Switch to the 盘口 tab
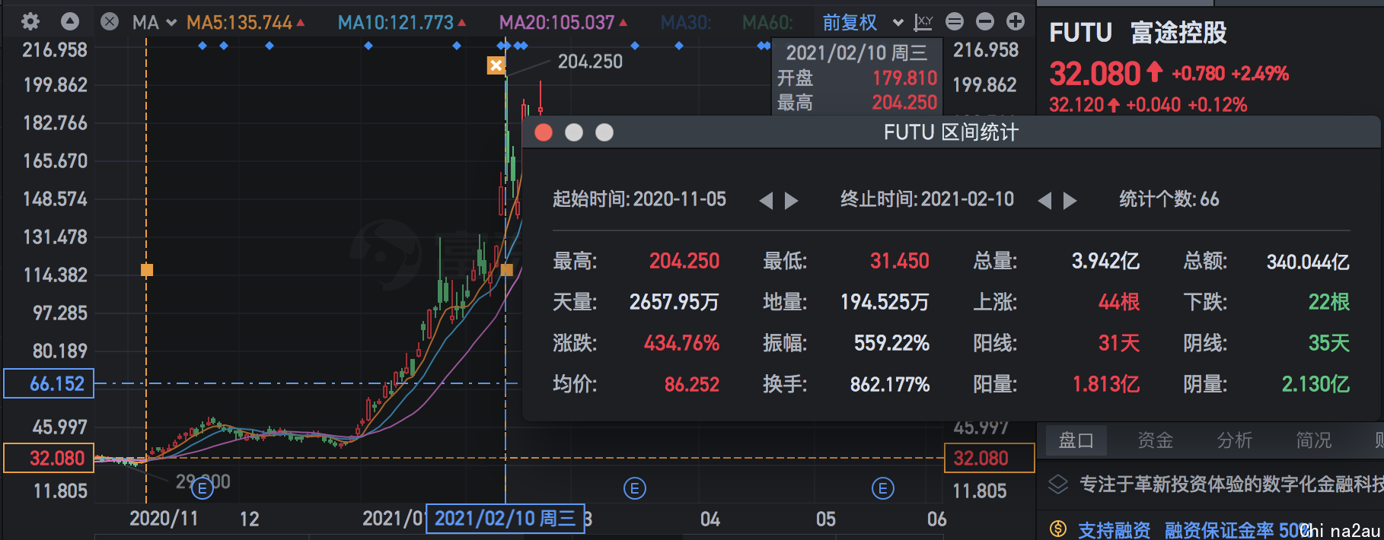Viewport: 1384px width, 540px height. coord(1076,440)
